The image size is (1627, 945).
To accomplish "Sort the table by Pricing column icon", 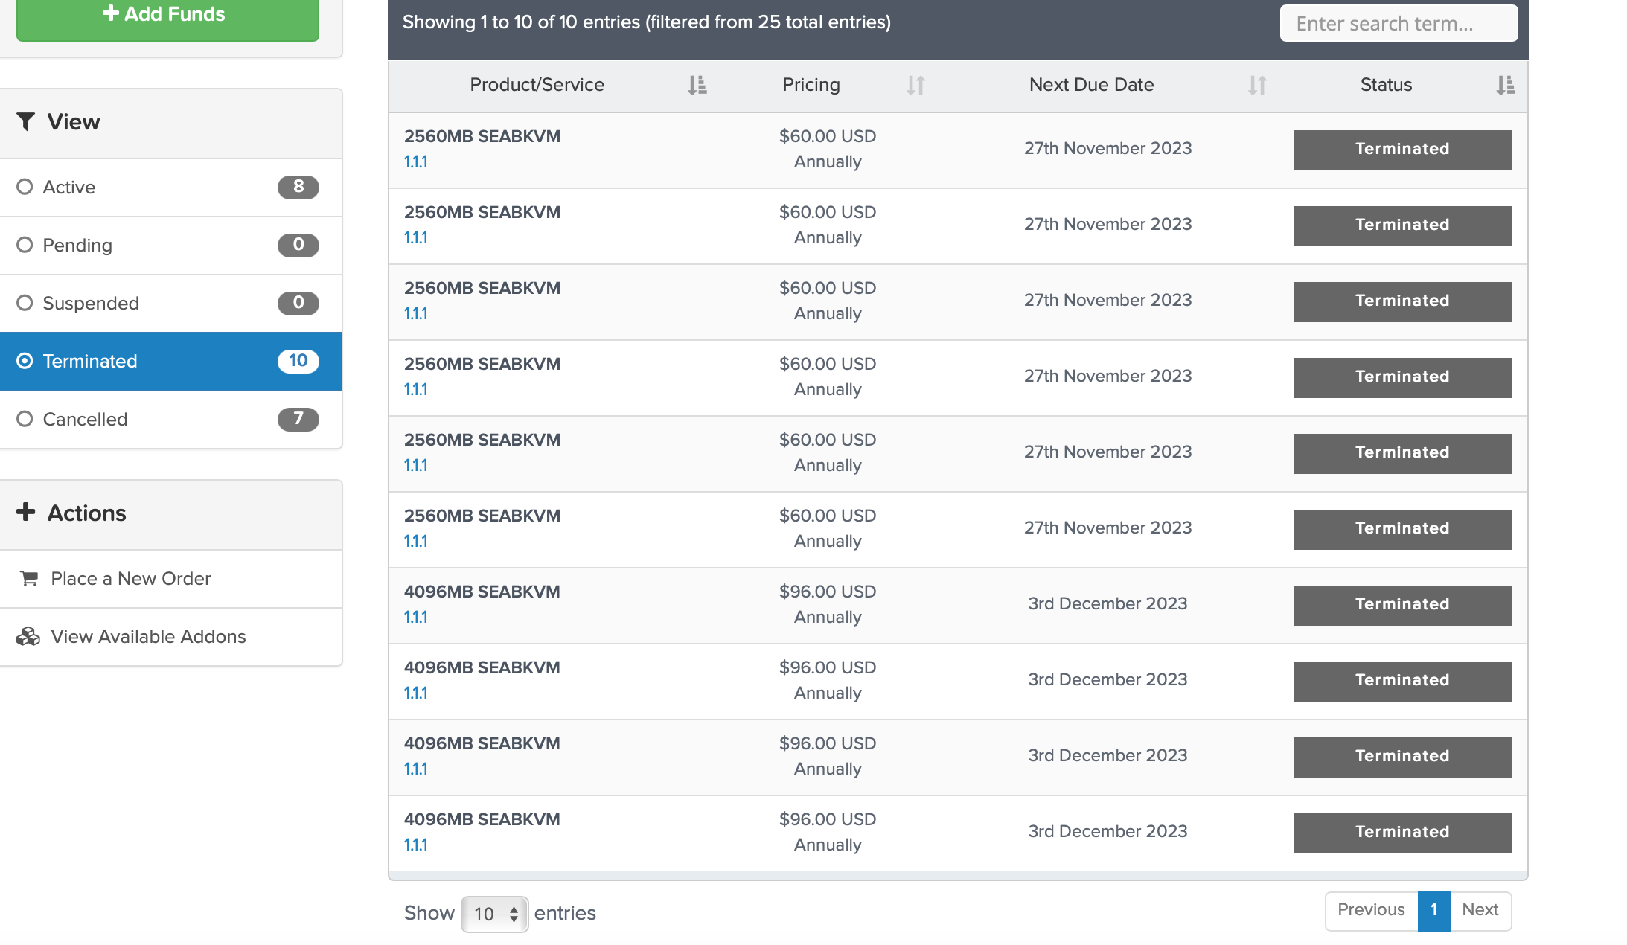I will click(x=915, y=86).
